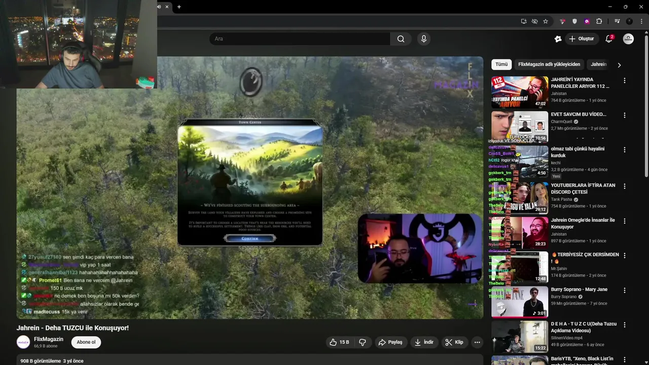Screen dimensions: 649x365
Task: Open title 'YOUTUBERLARA İFTİRA ATAN DİSCORD ÇETESİ'
Action: pos(583,189)
